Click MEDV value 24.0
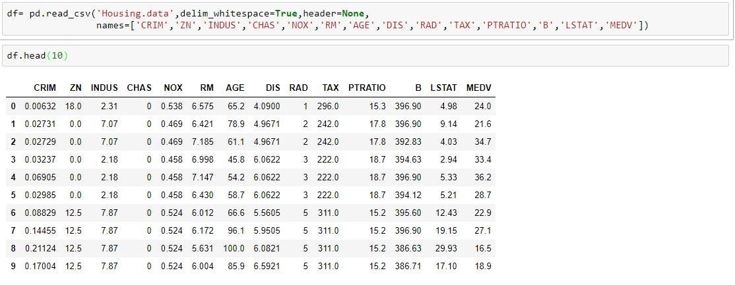The image size is (735, 285). 483,106
